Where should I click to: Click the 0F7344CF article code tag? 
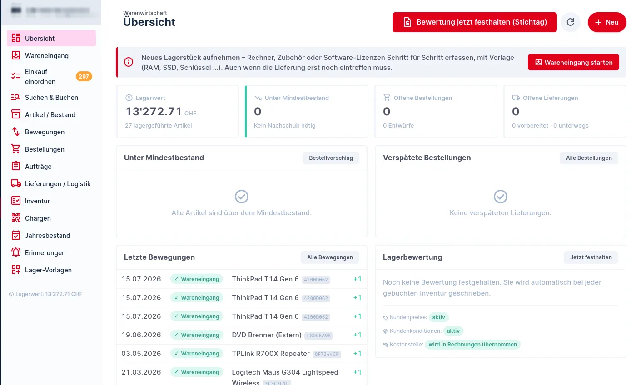click(327, 355)
